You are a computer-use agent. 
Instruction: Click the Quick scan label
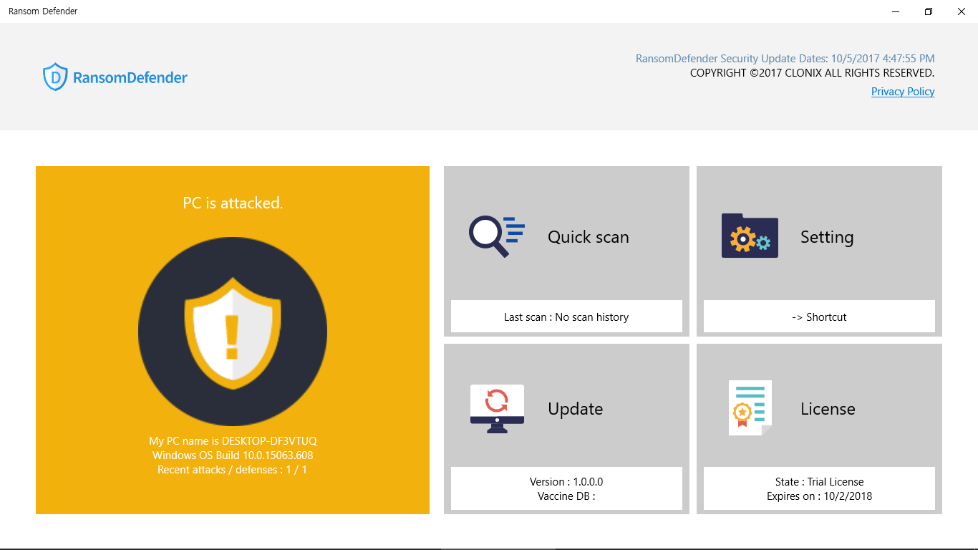click(589, 237)
